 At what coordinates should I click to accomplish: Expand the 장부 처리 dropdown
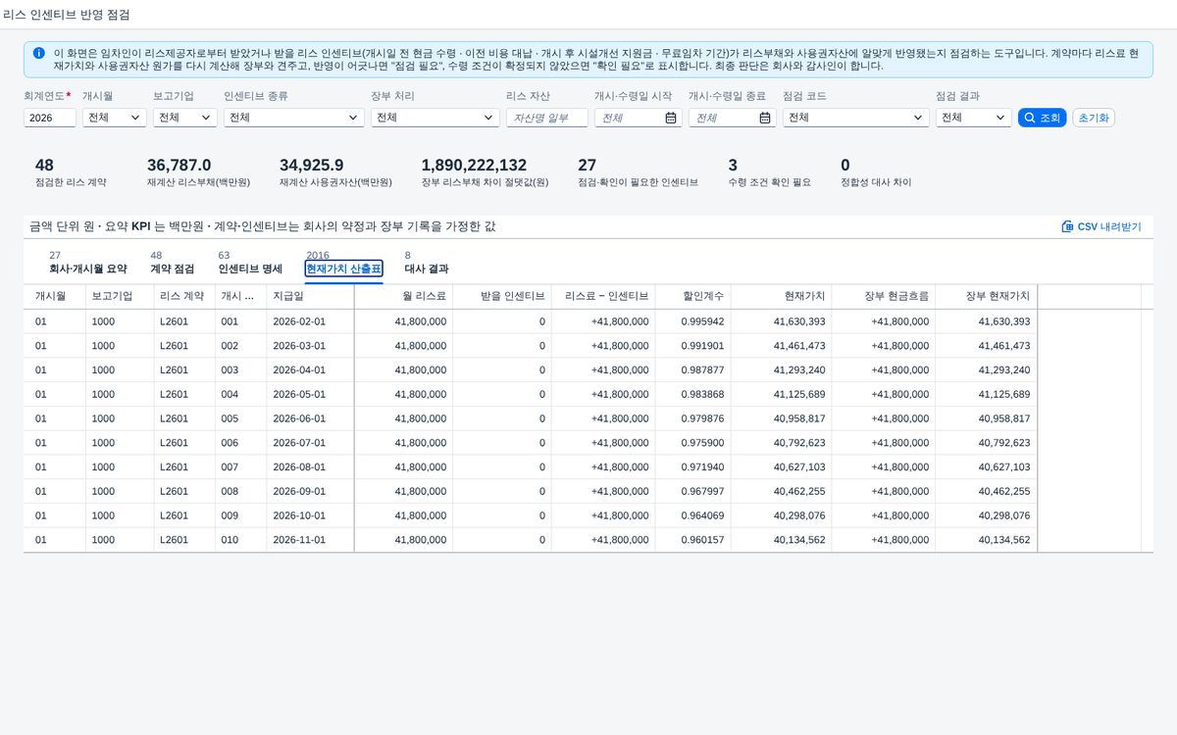coord(435,118)
